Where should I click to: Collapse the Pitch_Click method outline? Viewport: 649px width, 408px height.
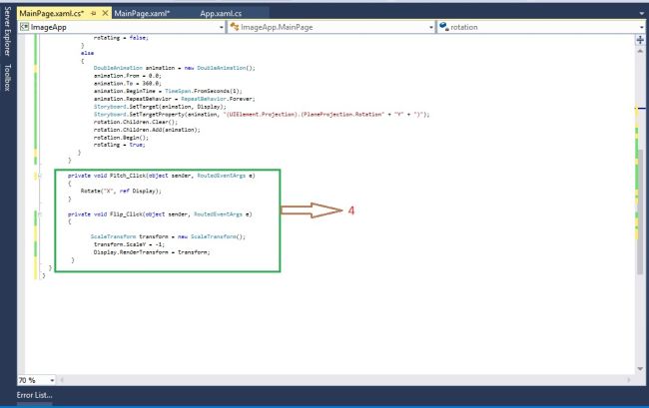click(x=39, y=176)
